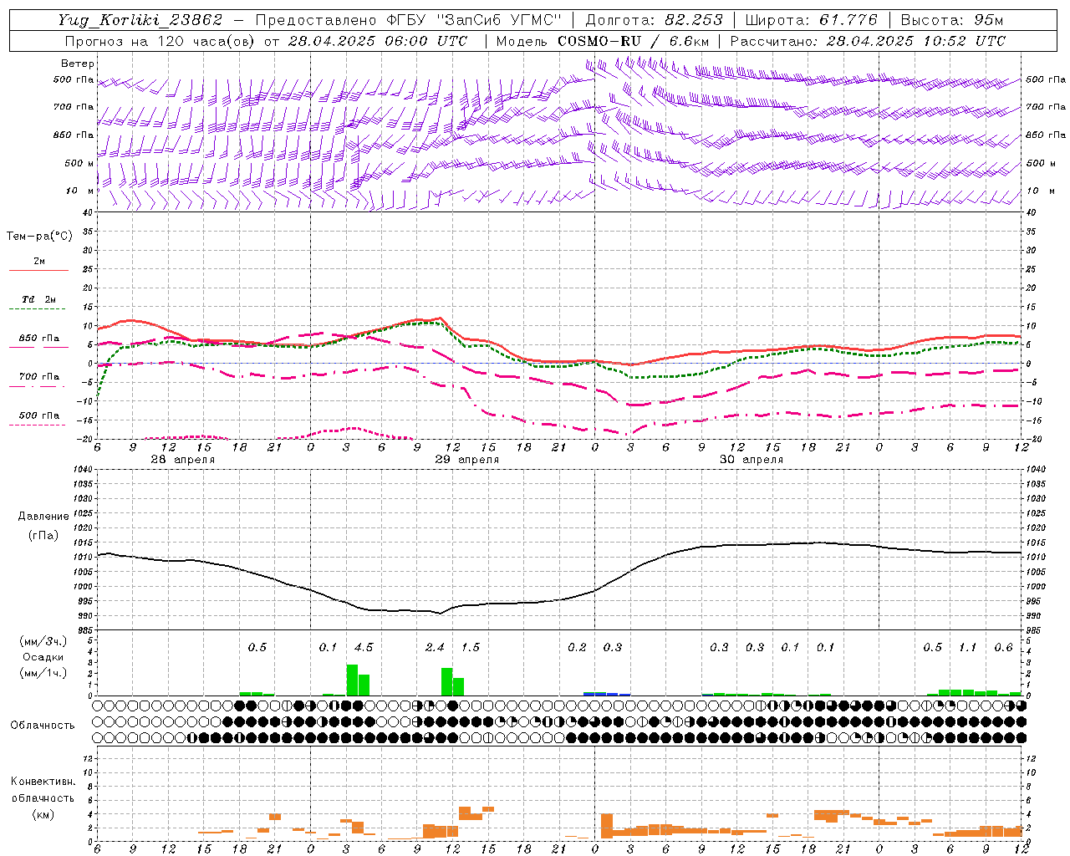The width and height of the screenshot is (1070, 856).
Task: Select the Тем-ра(°C) axis title
Action: pyautogui.click(x=39, y=237)
